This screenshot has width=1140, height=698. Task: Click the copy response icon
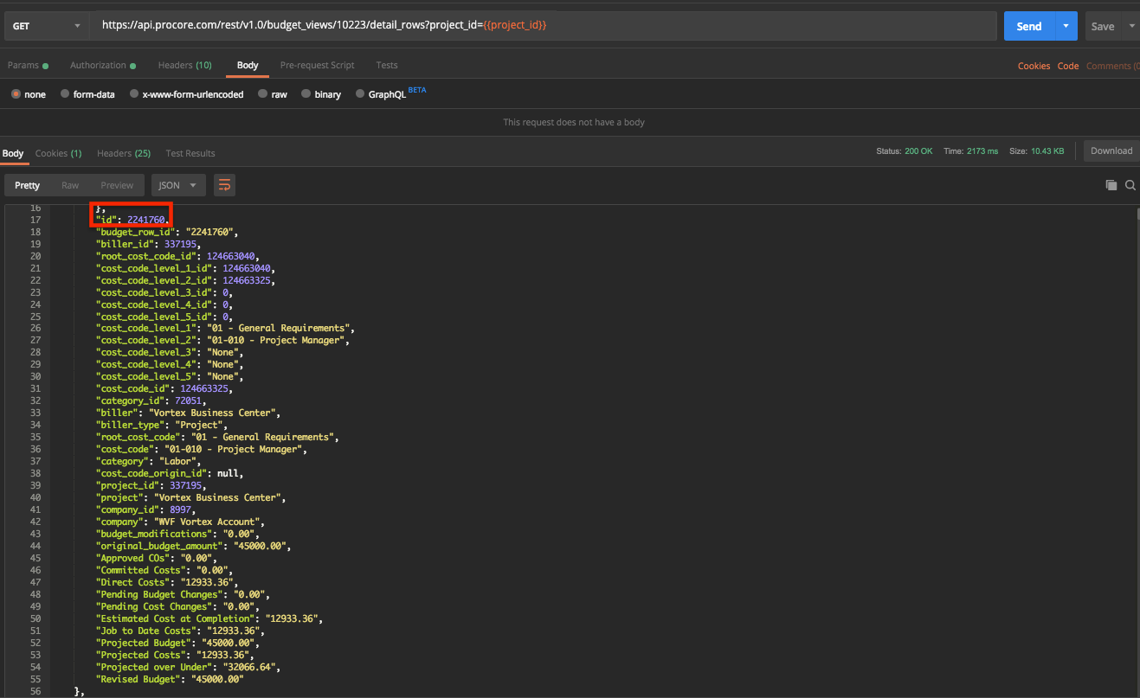(x=1111, y=185)
